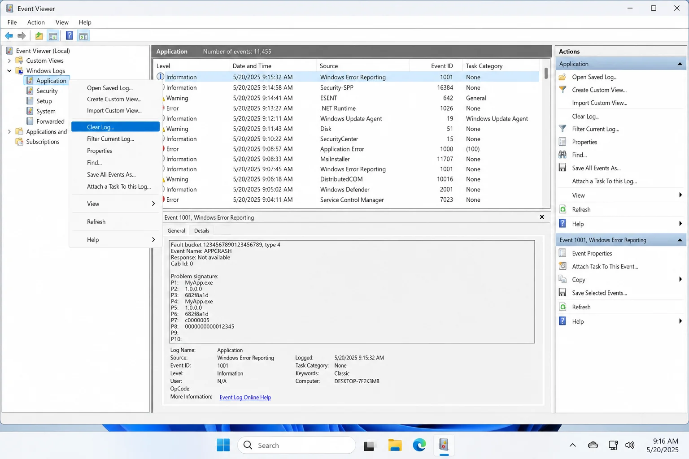
Task: Expand Applications and Services Logs node
Action: point(9,131)
